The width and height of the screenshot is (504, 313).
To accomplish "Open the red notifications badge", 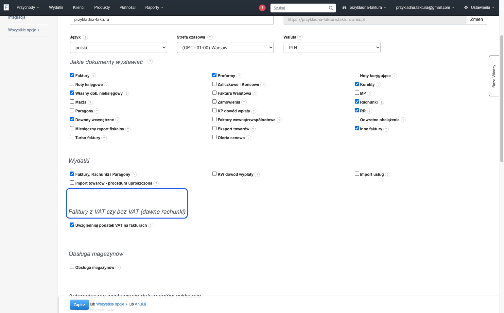I will point(262,8).
